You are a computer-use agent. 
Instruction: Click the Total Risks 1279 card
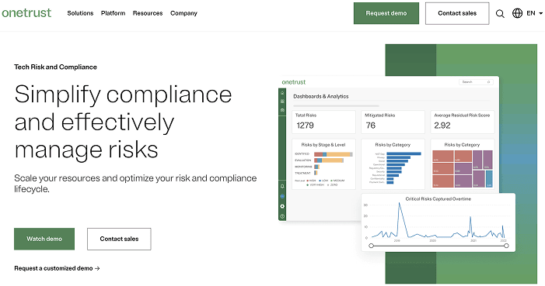click(323, 122)
